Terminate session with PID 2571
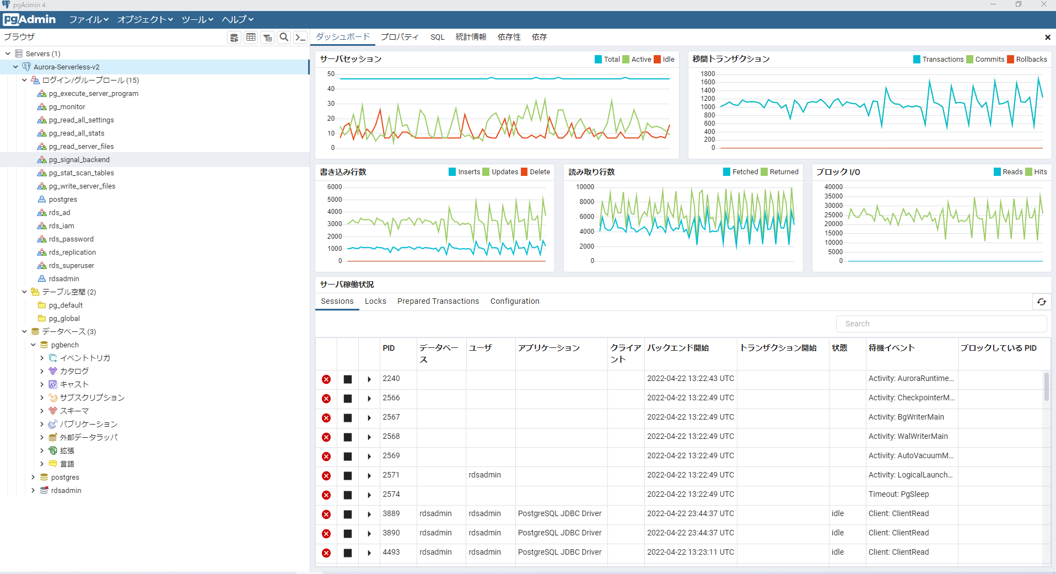The height and width of the screenshot is (574, 1056). (326, 476)
